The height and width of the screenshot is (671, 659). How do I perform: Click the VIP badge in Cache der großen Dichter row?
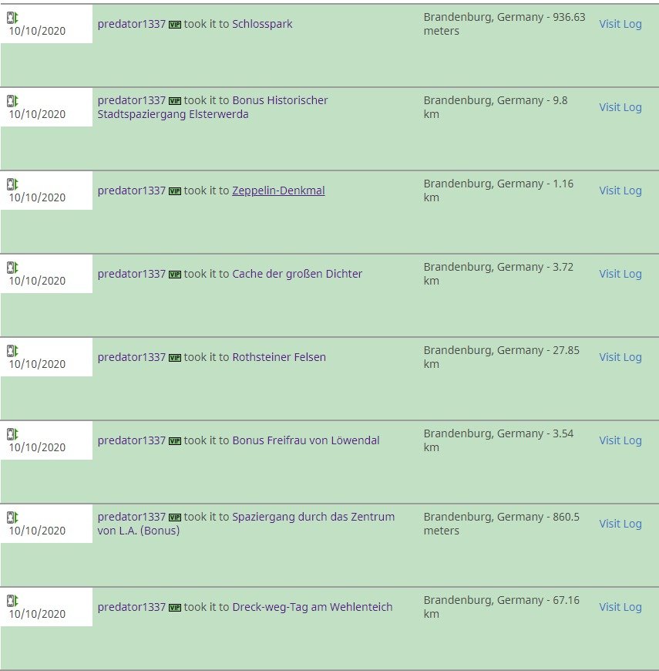click(x=175, y=275)
